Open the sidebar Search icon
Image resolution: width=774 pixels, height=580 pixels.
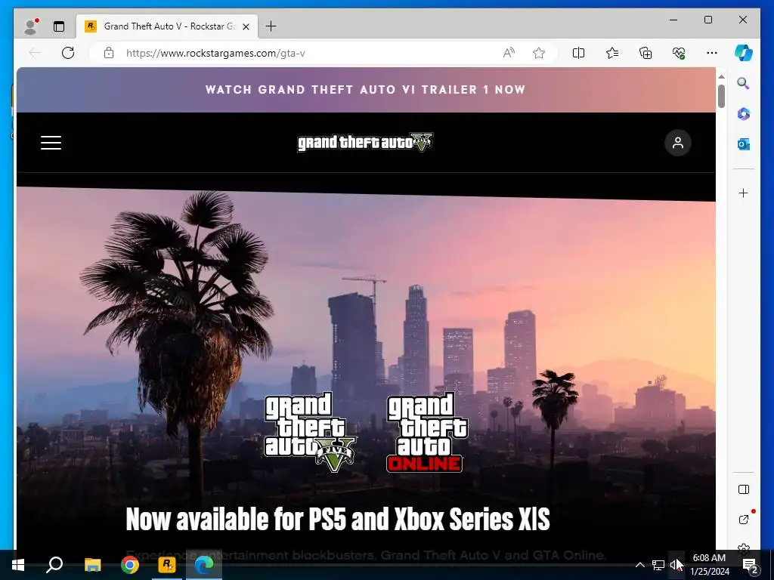(x=744, y=83)
